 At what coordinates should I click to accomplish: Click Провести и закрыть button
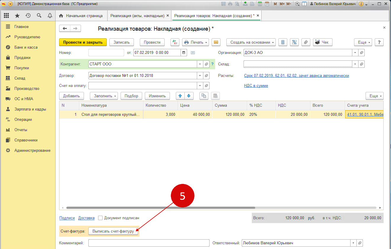pyautogui.click(x=83, y=42)
